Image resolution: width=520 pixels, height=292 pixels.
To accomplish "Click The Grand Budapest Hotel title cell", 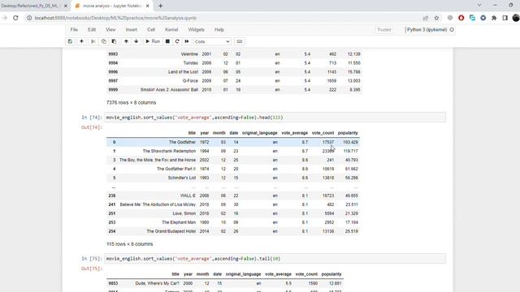I will point(171,231).
